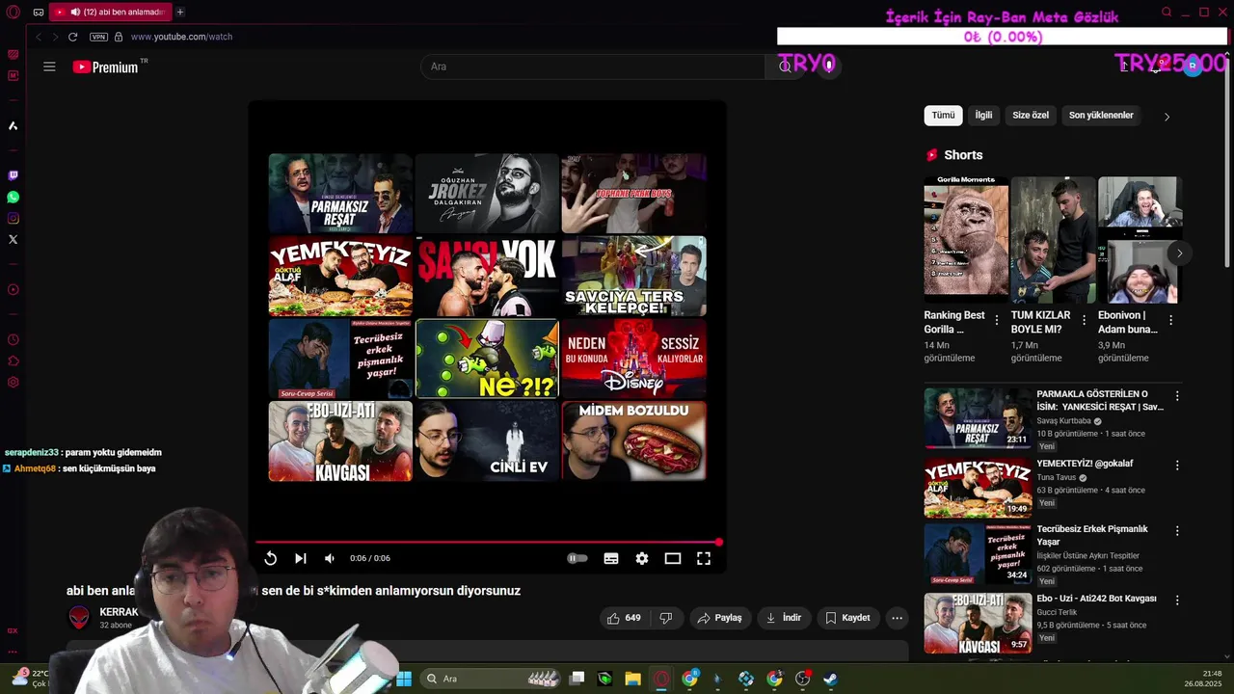Download the video with İndir
Viewport: 1234px width, 694px height.
click(x=784, y=618)
